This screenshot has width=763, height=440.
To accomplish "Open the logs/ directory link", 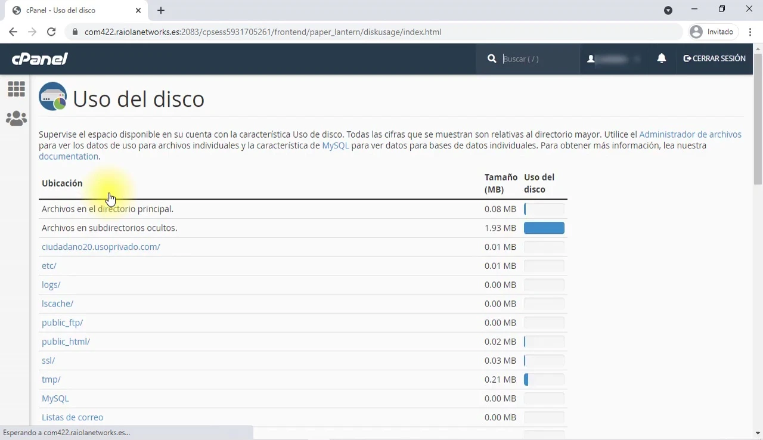I will click(x=51, y=285).
